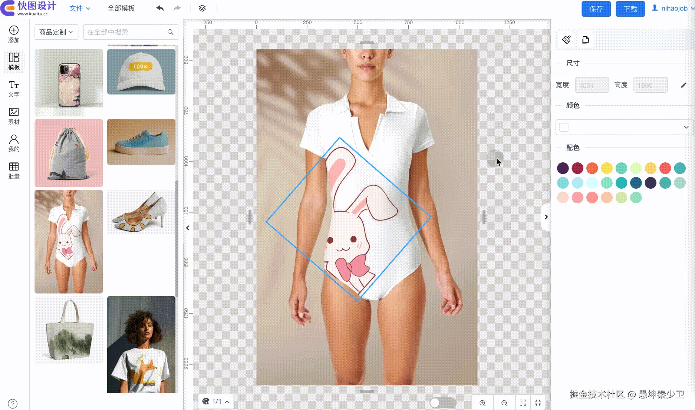This screenshot has height=410, width=695.
Task: Open the 我的 personal assets section
Action: [14, 143]
